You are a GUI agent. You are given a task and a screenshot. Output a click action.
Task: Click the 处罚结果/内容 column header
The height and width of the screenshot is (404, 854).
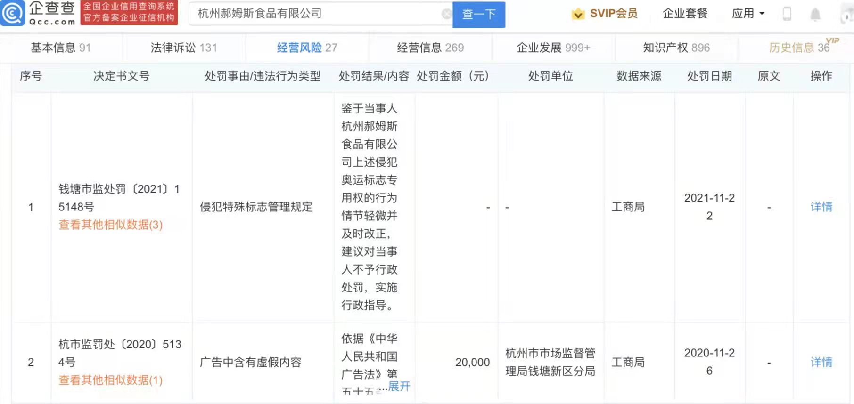coord(374,76)
